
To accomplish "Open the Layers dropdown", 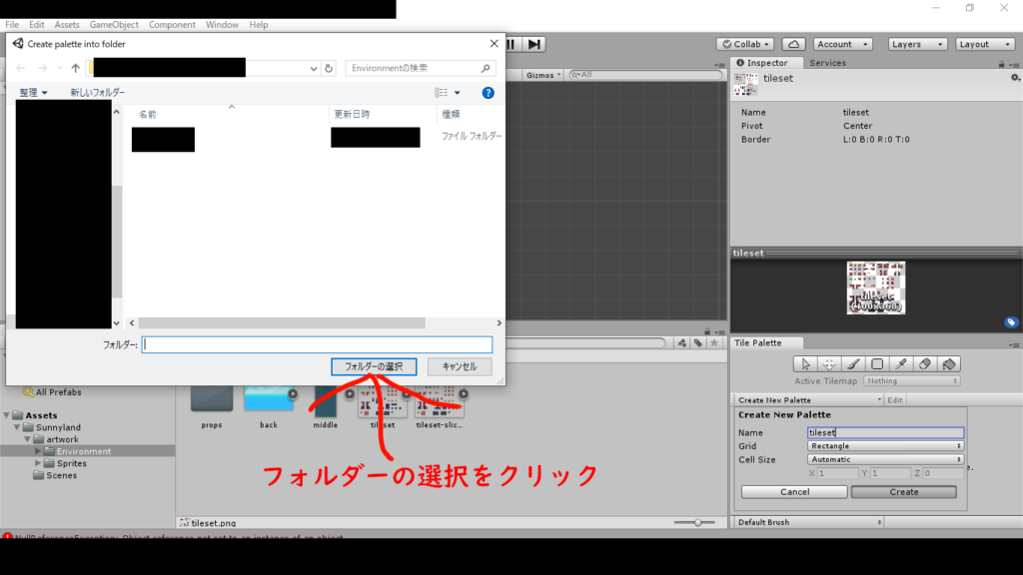I will [x=916, y=44].
